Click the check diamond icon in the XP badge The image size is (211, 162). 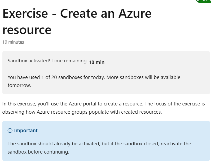[x=198, y=1]
